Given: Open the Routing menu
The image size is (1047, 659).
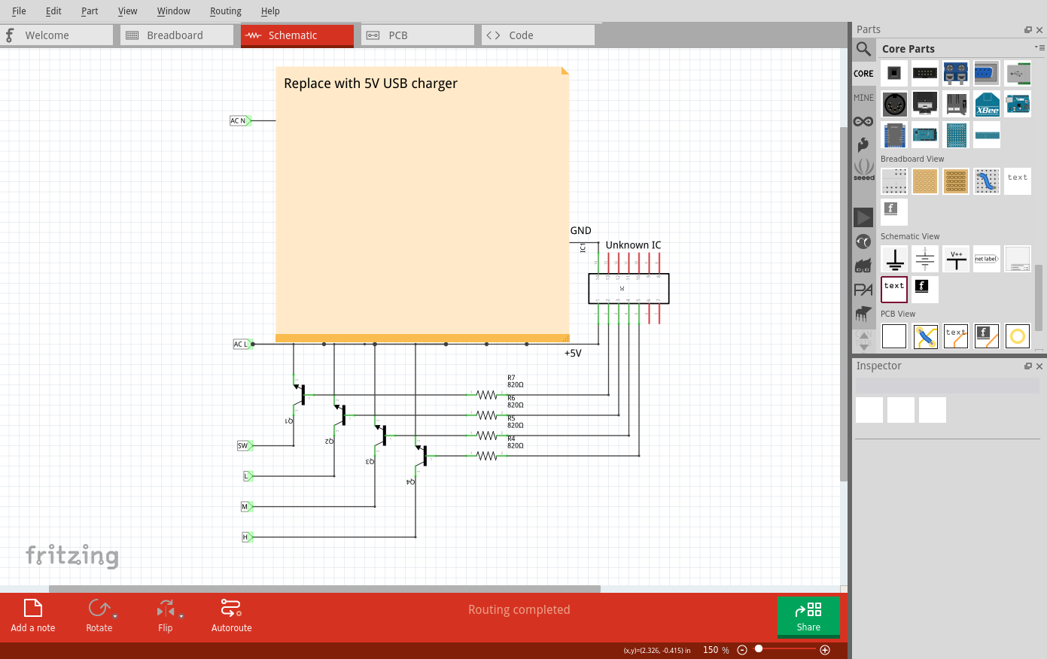Looking at the screenshot, I should pyautogui.click(x=226, y=11).
